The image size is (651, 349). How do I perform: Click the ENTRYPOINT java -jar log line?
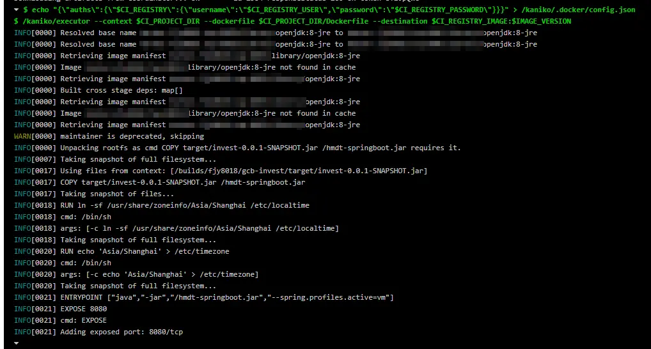tap(203, 297)
